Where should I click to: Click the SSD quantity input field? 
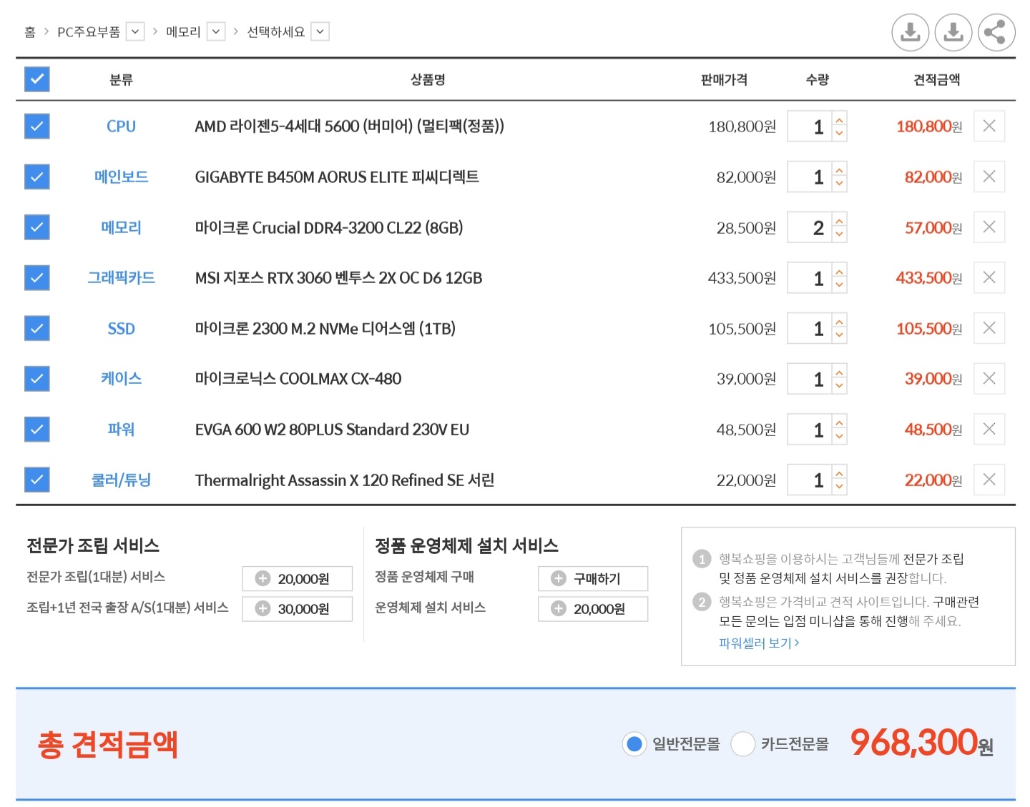click(810, 329)
